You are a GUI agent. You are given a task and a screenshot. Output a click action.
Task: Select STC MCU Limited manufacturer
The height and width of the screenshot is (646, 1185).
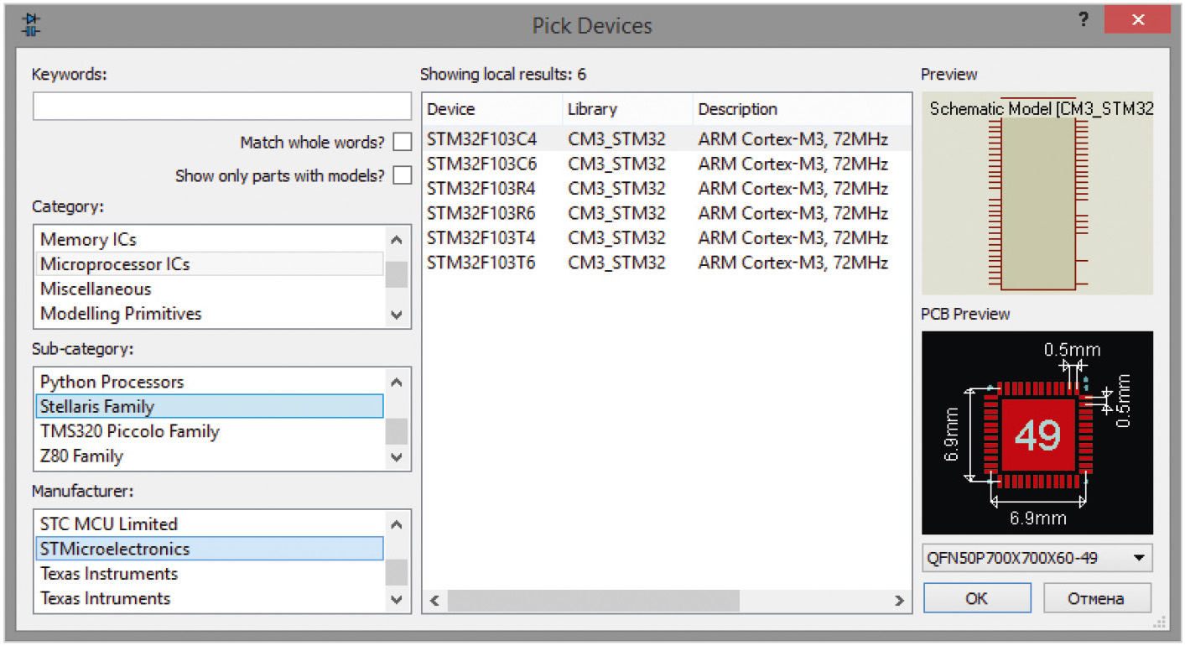210,524
